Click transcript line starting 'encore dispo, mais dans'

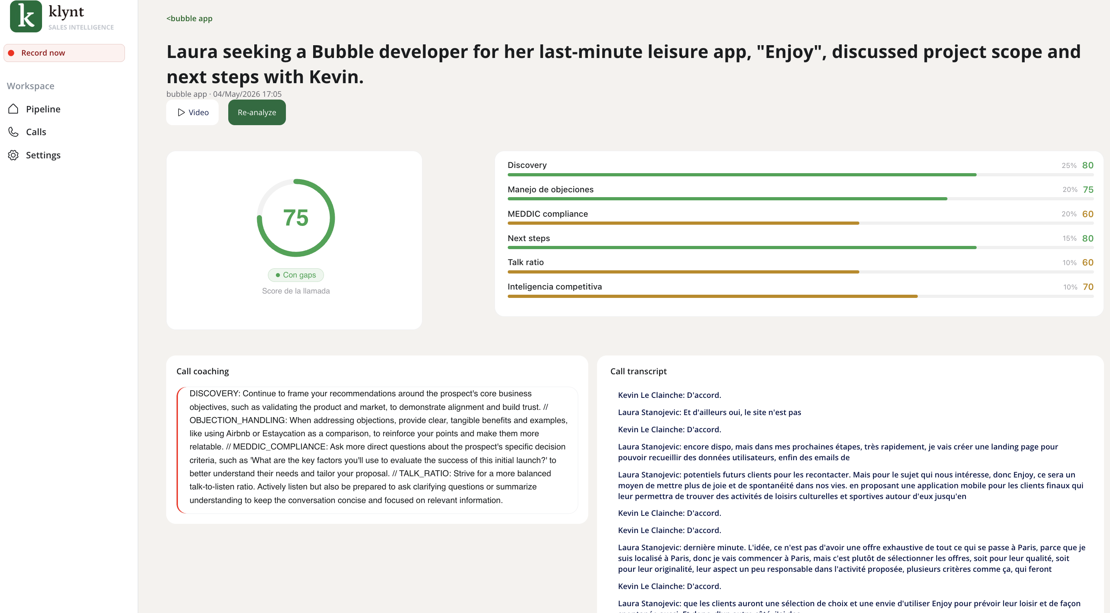pos(838,452)
